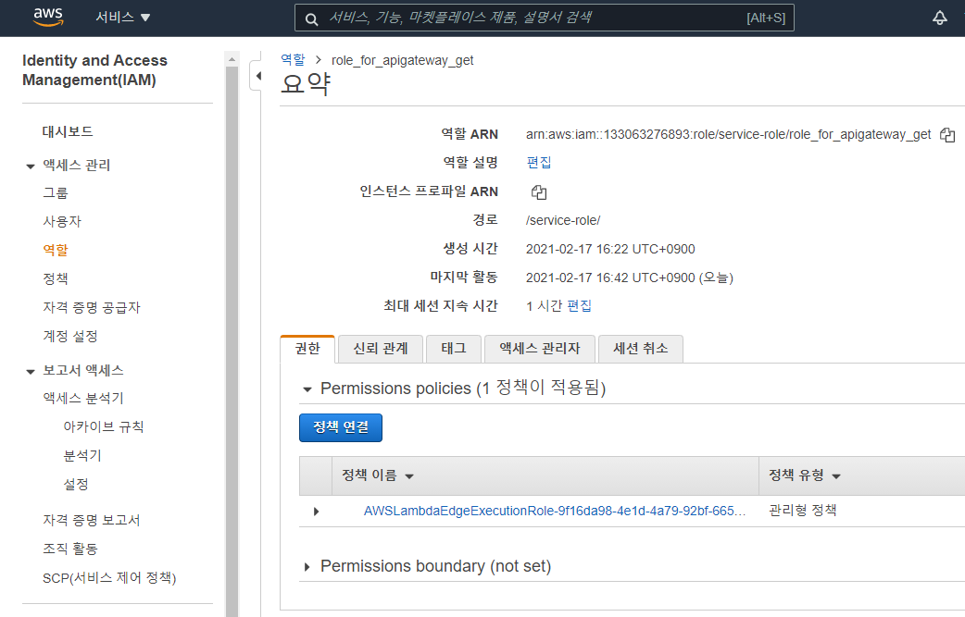Open 자격 증명 보고서 in the sidebar
This screenshot has width=965, height=617.
point(92,520)
